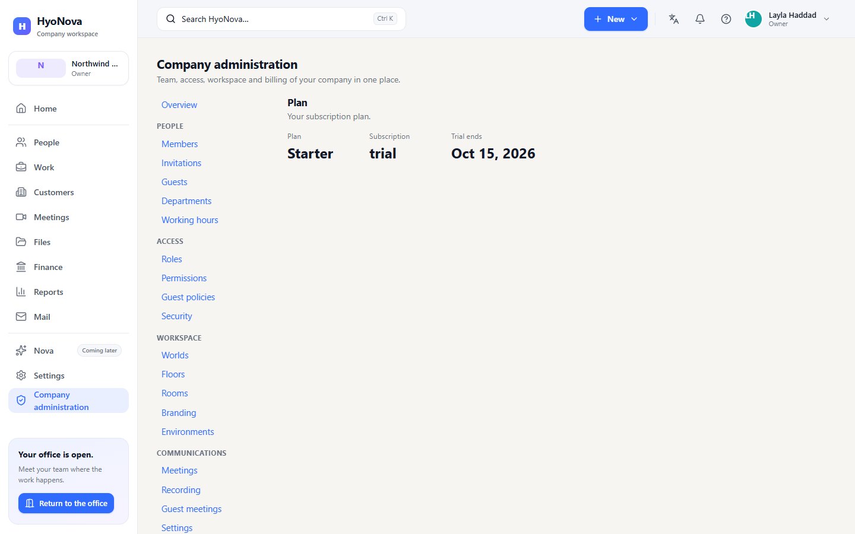Open the Recording link
855x534 pixels.
(181, 490)
